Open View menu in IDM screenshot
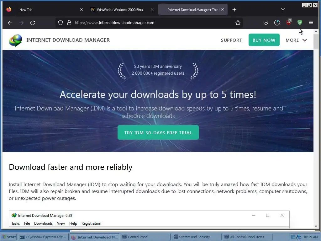The width and height of the screenshot is (321, 241). [x=61, y=223]
